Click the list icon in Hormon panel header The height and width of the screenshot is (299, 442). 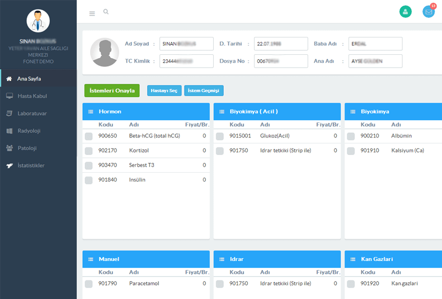(x=90, y=112)
